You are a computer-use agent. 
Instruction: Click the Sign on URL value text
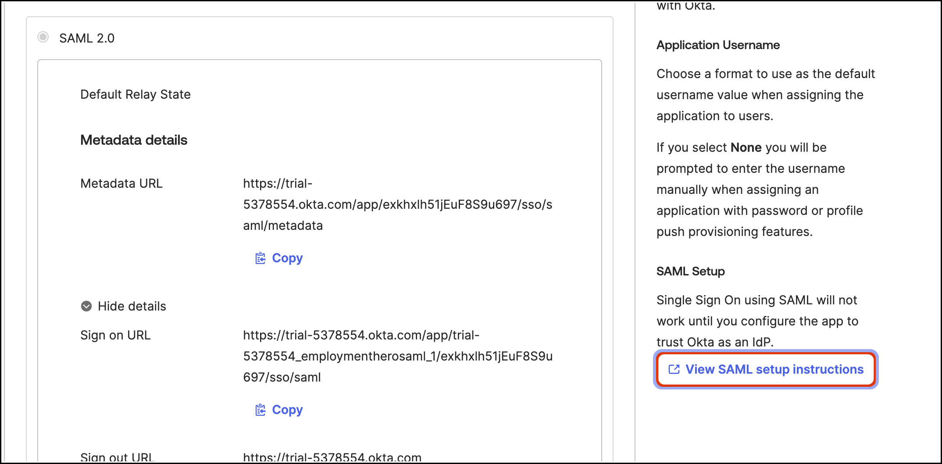tap(397, 356)
